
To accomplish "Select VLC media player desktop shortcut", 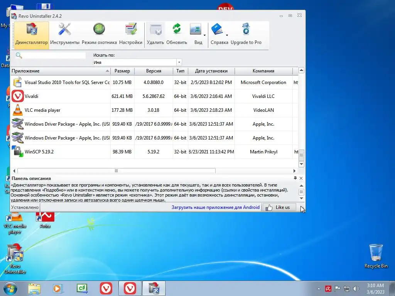I will click(15, 224).
